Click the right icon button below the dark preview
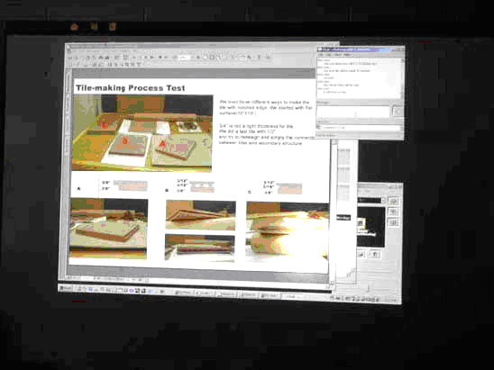 coord(375,254)
